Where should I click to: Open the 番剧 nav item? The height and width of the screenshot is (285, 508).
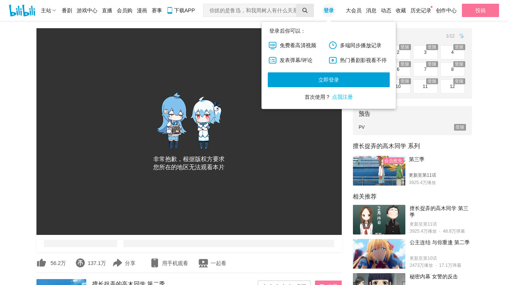(67, 10)
